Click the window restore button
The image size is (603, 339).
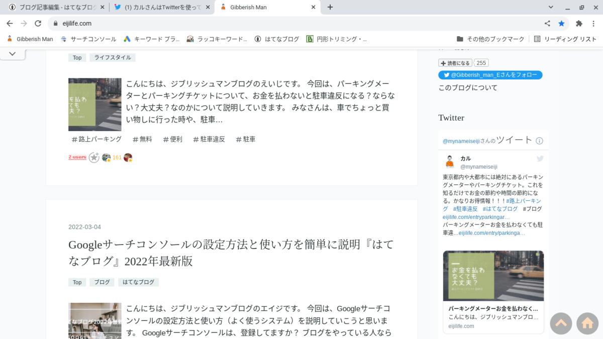coord(582,7)
